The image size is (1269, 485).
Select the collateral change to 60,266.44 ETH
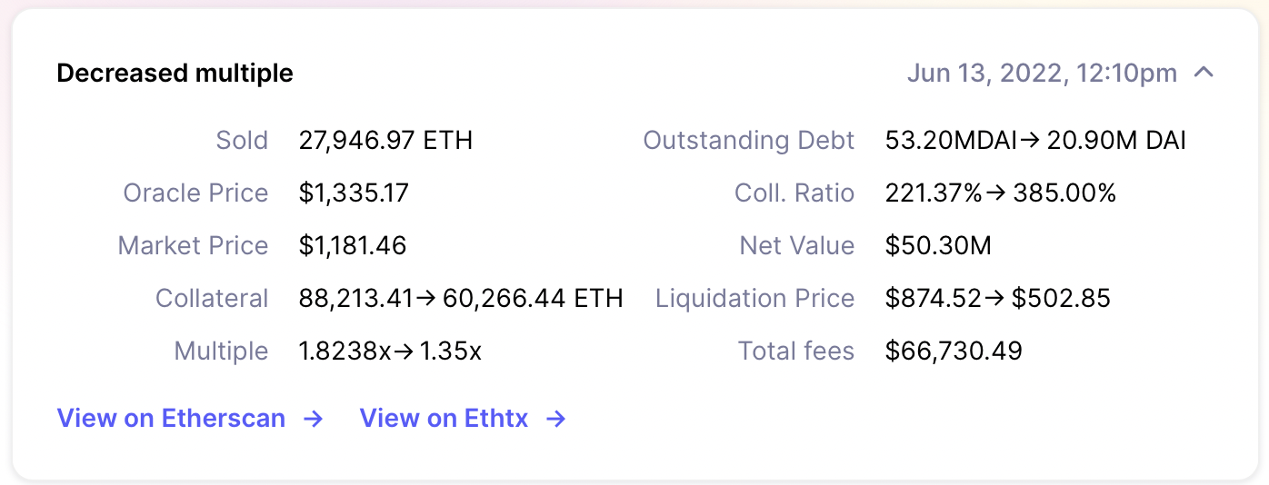532,299
